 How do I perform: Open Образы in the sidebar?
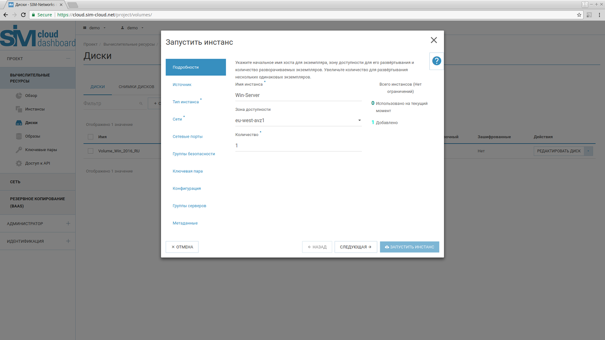(32, 136)
